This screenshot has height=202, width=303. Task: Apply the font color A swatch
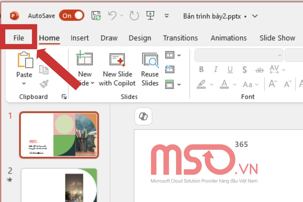[x=224, y=84]
